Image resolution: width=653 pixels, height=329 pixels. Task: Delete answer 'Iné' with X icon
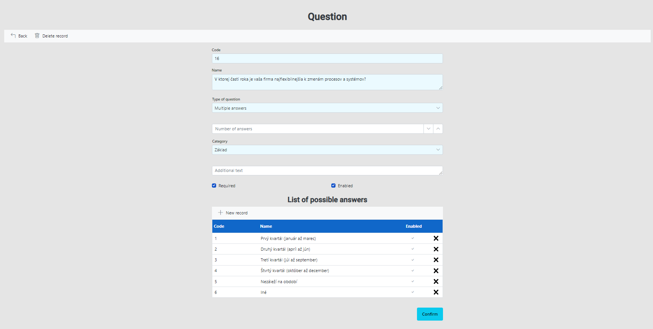436,292
